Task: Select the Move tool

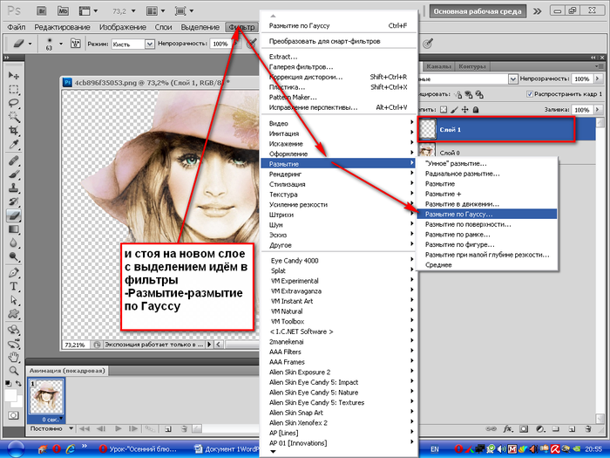Action: 14,75
